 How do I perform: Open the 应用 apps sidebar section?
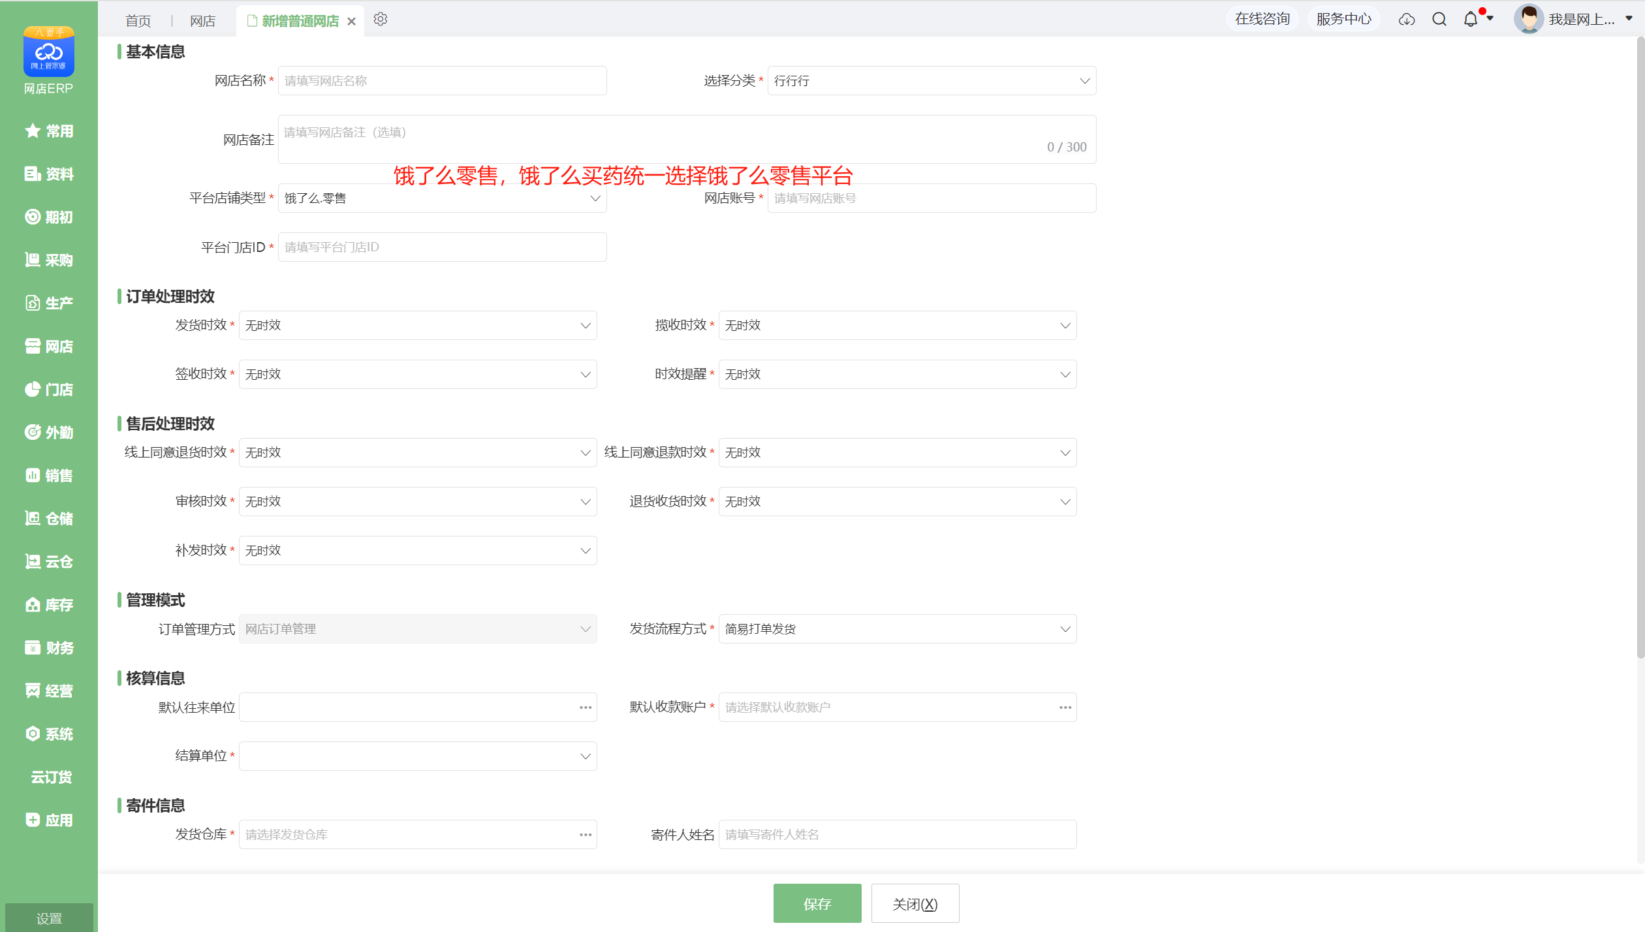click(x=49, y=820)
